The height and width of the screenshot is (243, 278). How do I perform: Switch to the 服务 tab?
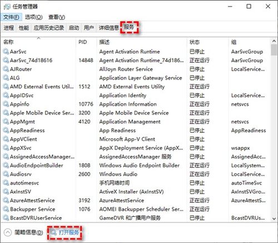tap(129, 27)
